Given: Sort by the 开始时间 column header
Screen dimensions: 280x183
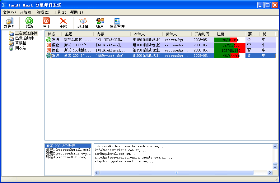Looking at the screenshot, I should coord(203,34).
